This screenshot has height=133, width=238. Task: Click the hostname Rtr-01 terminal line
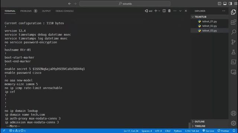pyautogui.click(x=17, y=50)
